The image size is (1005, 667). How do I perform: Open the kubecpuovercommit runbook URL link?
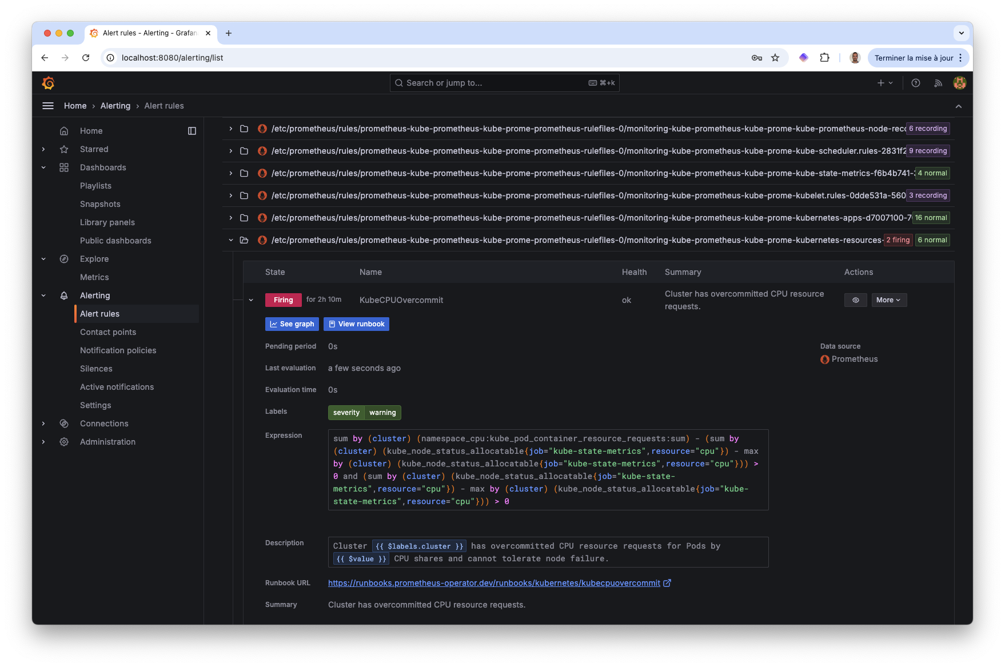493,583
